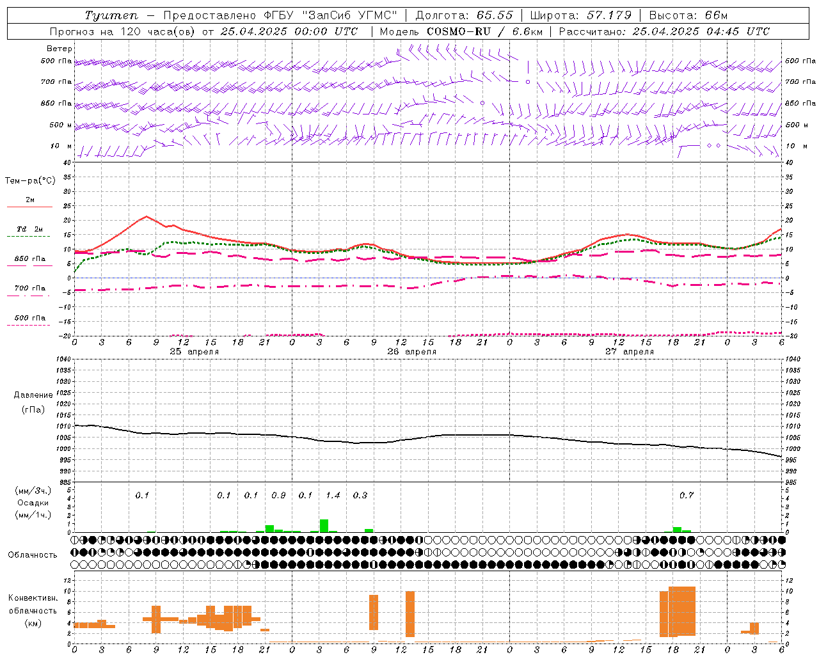Click the "Высота: 66м" elevation text

(688, 15)
